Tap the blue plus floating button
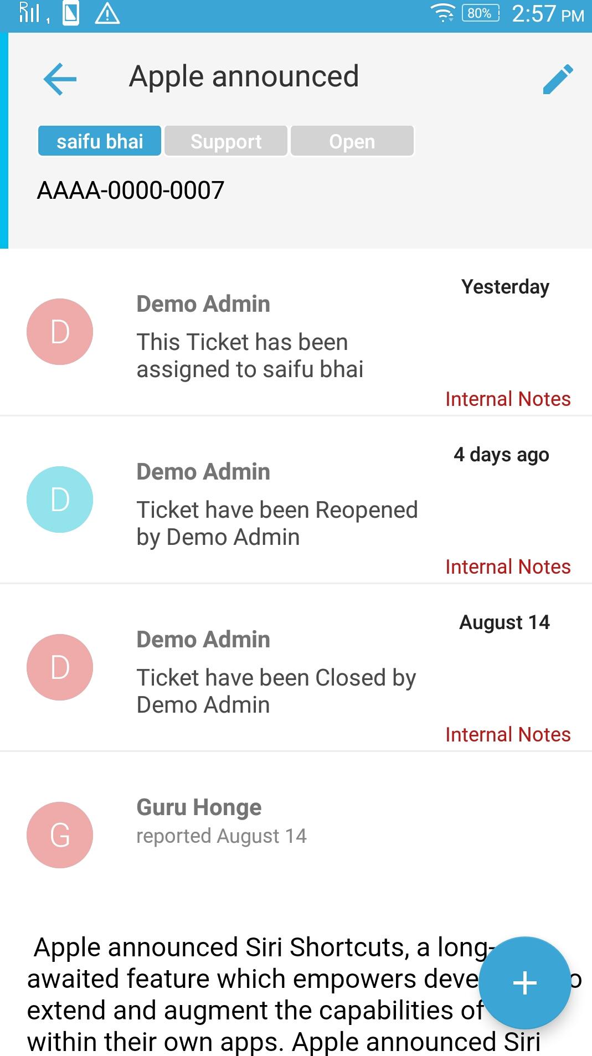592x1056 pixels. [x=524, y=983]
